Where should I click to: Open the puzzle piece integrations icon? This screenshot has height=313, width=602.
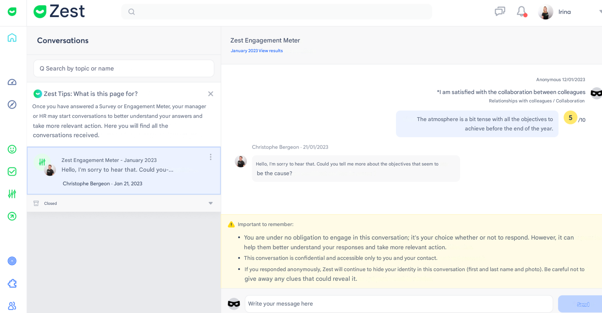click(12, 283)
